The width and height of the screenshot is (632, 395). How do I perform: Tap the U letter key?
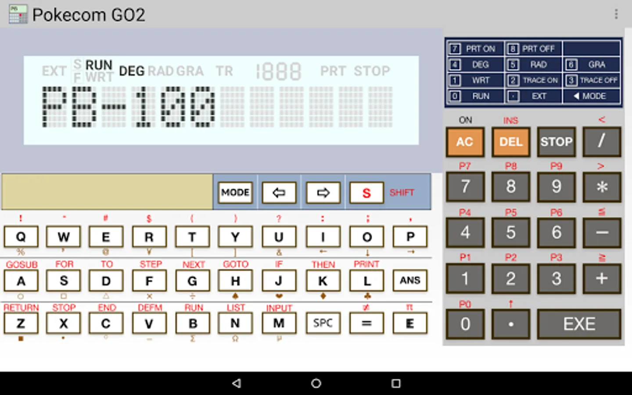(279, 237)
